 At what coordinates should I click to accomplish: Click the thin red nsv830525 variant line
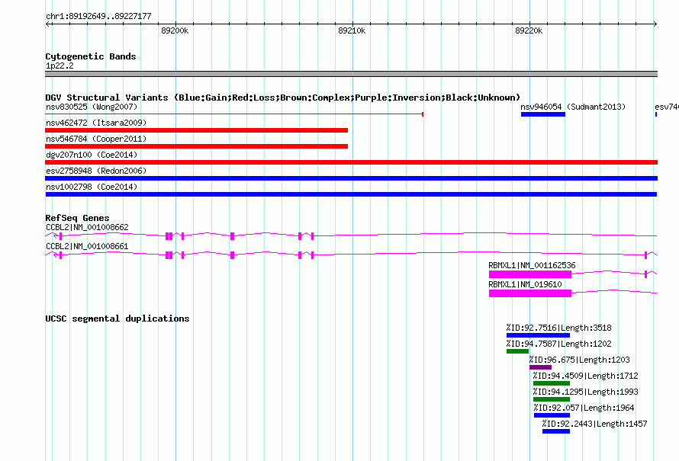[x=234, y=114]
